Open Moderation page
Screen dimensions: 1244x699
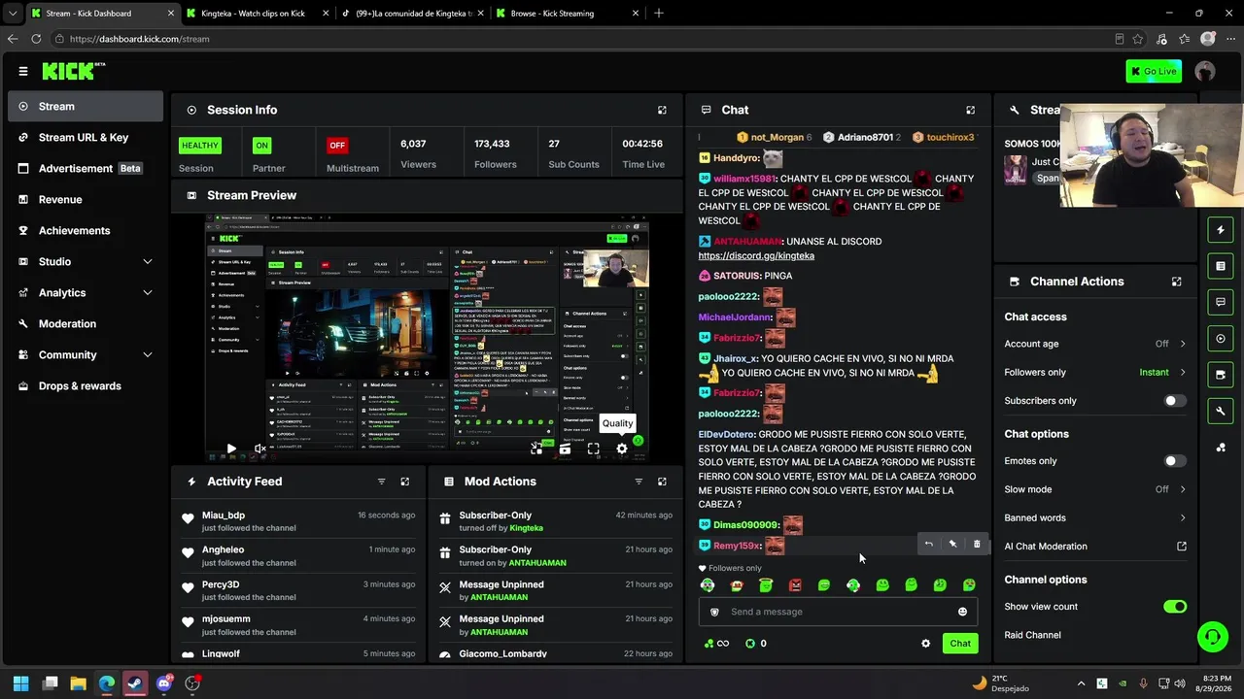pos(86,324)
